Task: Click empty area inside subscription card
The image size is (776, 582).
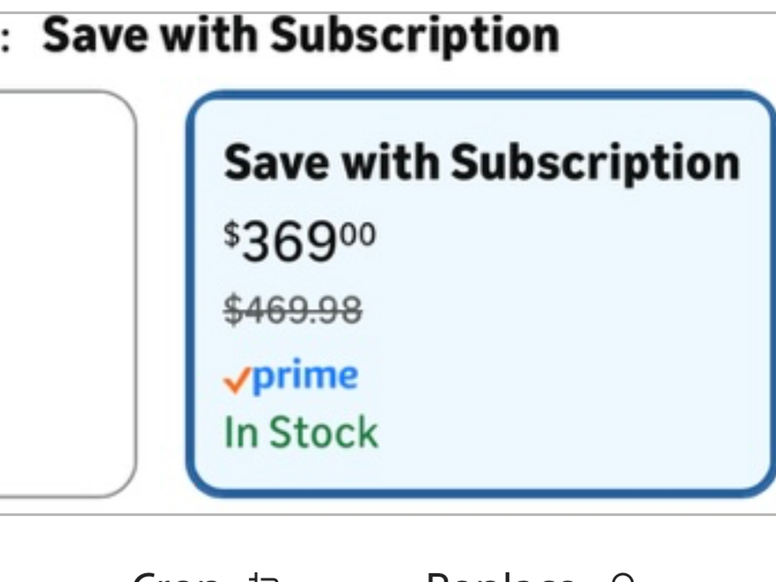Action: (582, 323)
